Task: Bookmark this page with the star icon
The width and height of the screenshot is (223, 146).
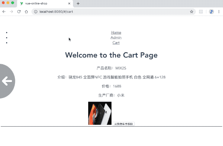Action: click(x=192, y=12)
